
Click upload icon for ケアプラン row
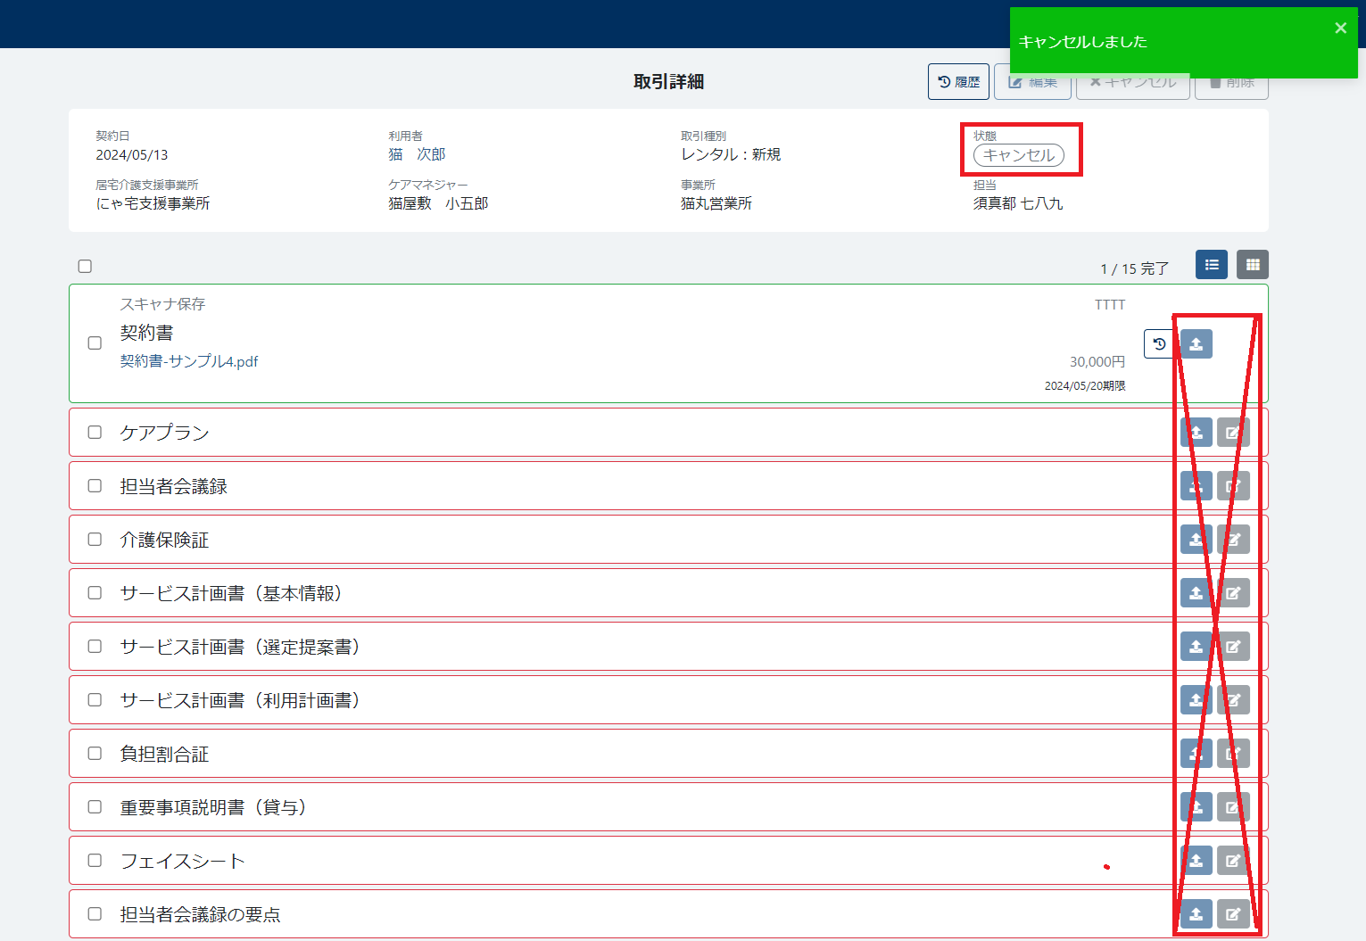point(1196,433)
